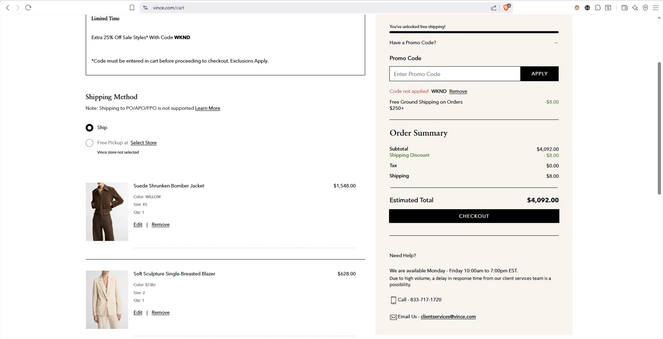Share this page link

(494, 8)
